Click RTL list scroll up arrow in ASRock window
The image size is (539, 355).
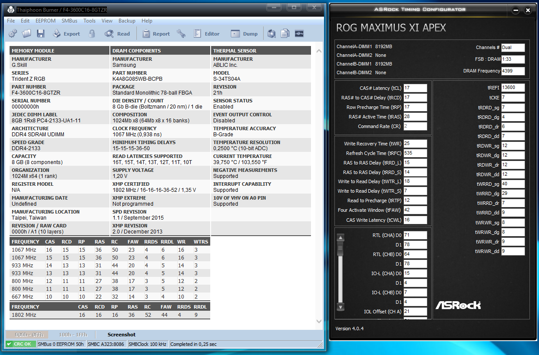tap(341, 237)
